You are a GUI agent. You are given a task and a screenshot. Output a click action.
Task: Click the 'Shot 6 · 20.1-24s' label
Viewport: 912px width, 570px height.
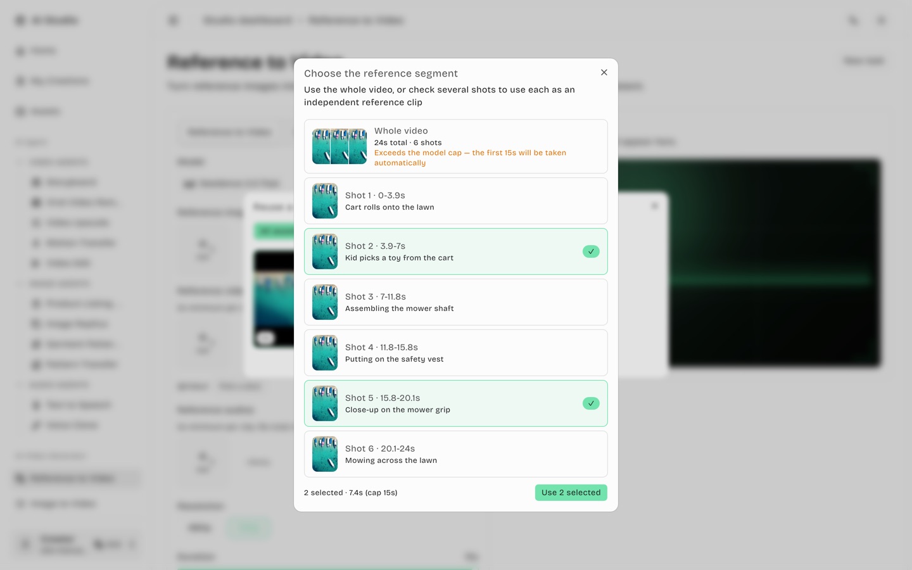(x=380, y=449)
